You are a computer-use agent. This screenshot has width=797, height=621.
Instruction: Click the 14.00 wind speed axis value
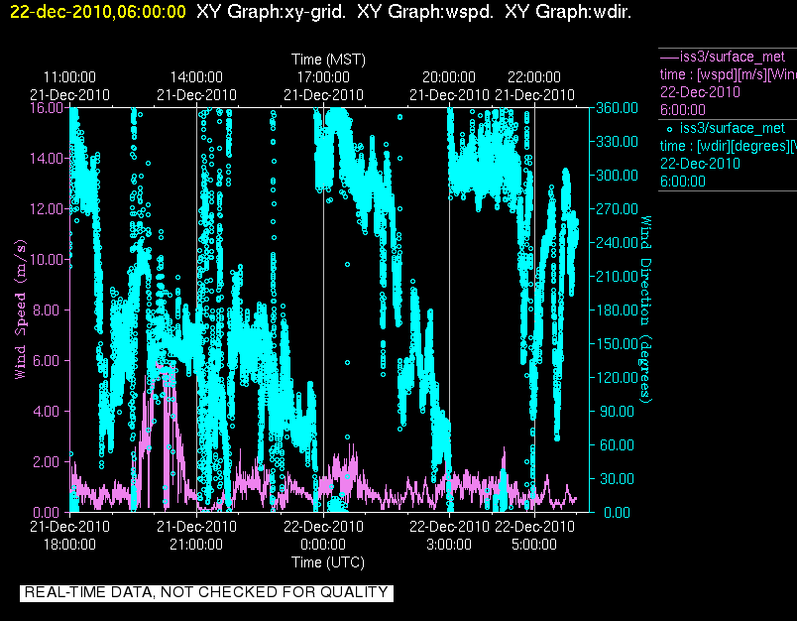pyautogui.click(x=47, y=158)
